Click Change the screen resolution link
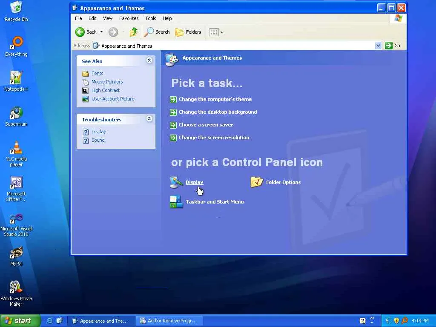 pyautogui.click(x=214, y=138)
